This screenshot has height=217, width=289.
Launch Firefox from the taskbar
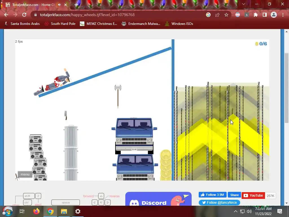(x=36, y=211)
